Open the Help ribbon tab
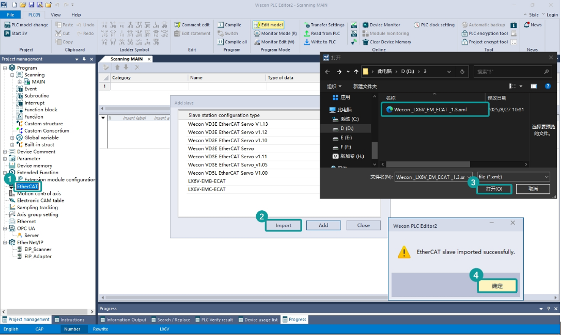The image size is (561, 335). (x=76, y=14)
